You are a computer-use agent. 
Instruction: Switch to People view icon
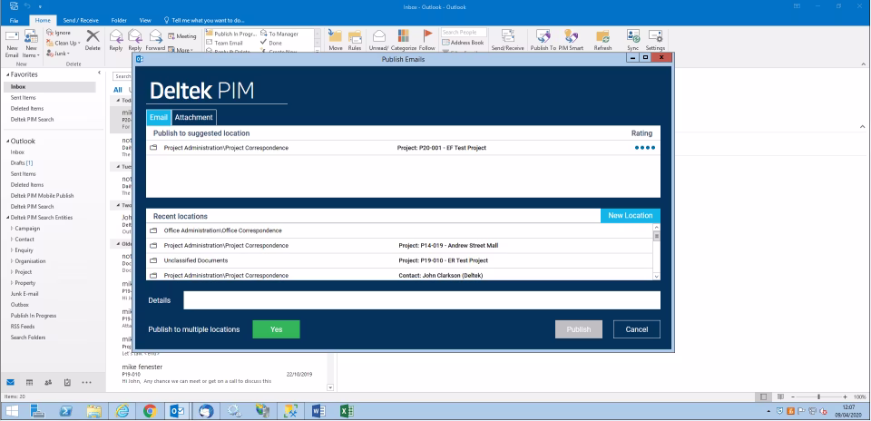(x=48, y=382)
